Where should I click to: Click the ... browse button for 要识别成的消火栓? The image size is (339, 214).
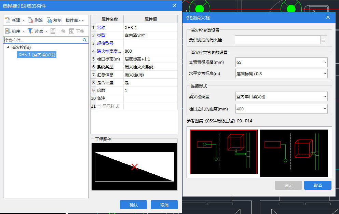pyautogui.click(x=324, y=40)
